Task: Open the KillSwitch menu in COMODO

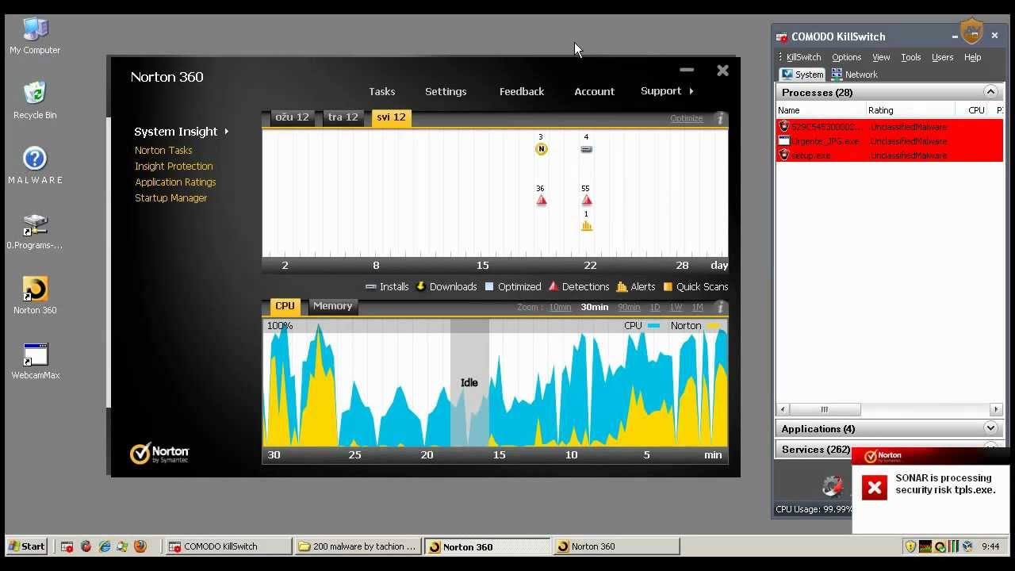Action: 803,57
